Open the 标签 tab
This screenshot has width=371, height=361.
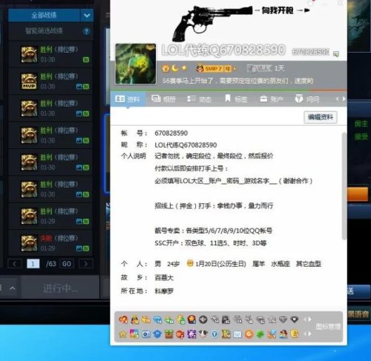(236, 99)
